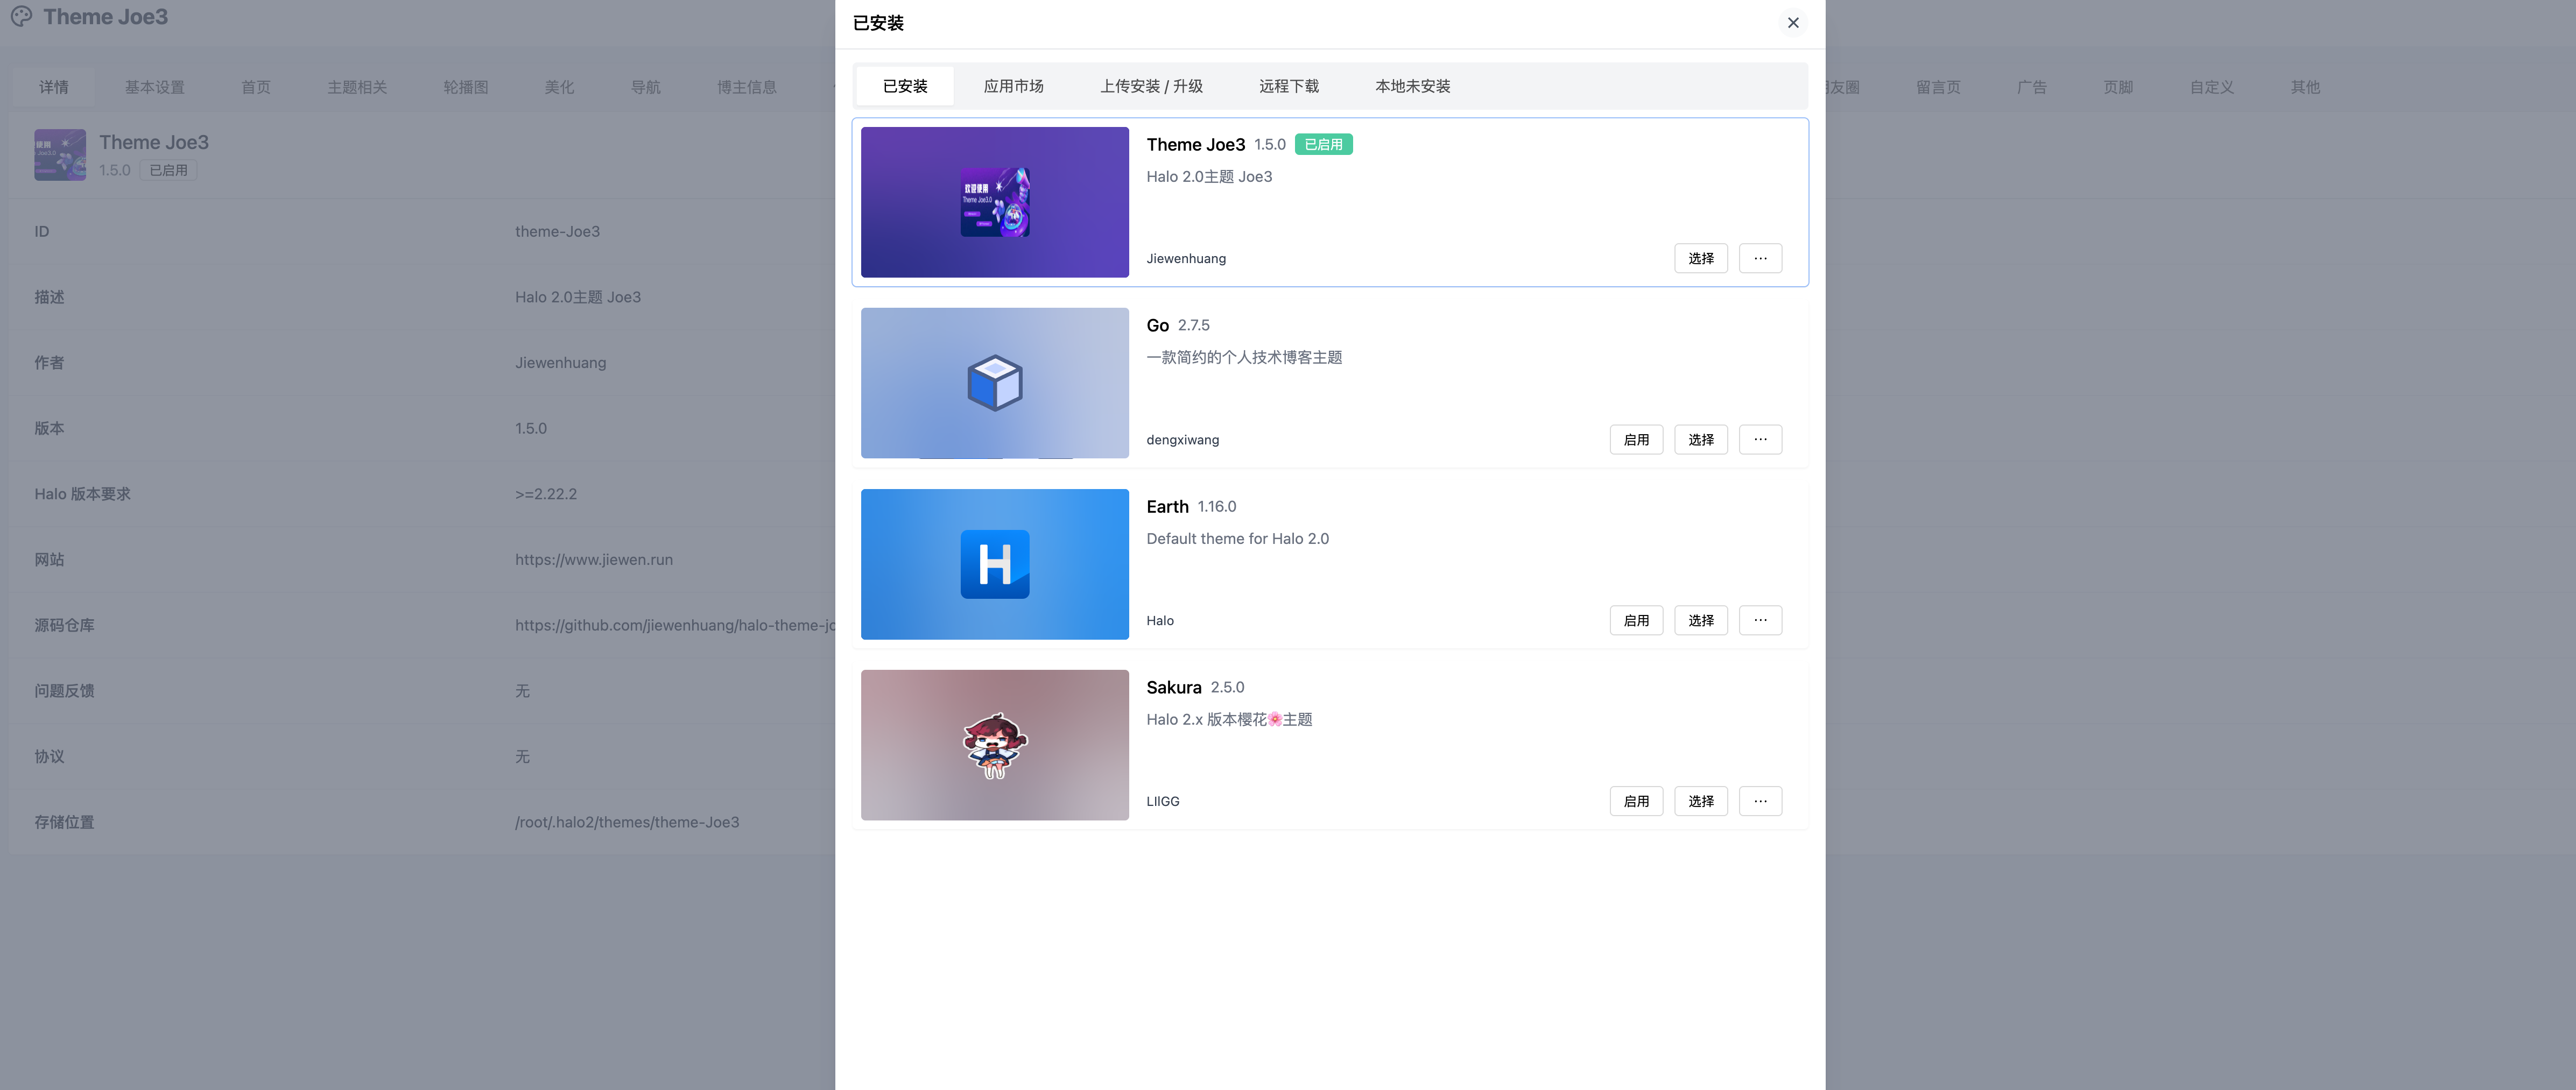The height and width of the screenshot is (1090, 2576).
Task: Open the 留言页 settings tab
Action: [1938, 87]
